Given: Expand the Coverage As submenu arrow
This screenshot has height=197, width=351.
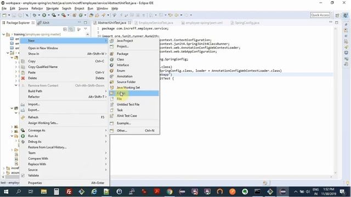Looking at the screenshot, I should (106, 130).
